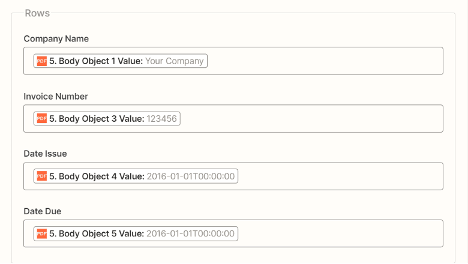468x264 pixels.
Task: Focus the empty area of Invoice Number input
Action: (312, 119)
